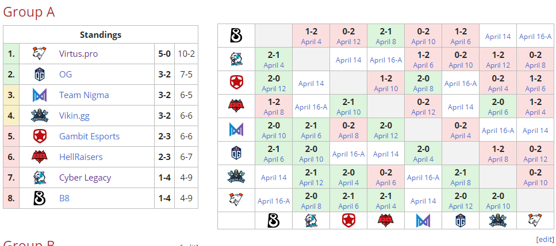556x246 pixels.
Task: Click the Vikin.gg logo in standings
Action: (39, 116)
